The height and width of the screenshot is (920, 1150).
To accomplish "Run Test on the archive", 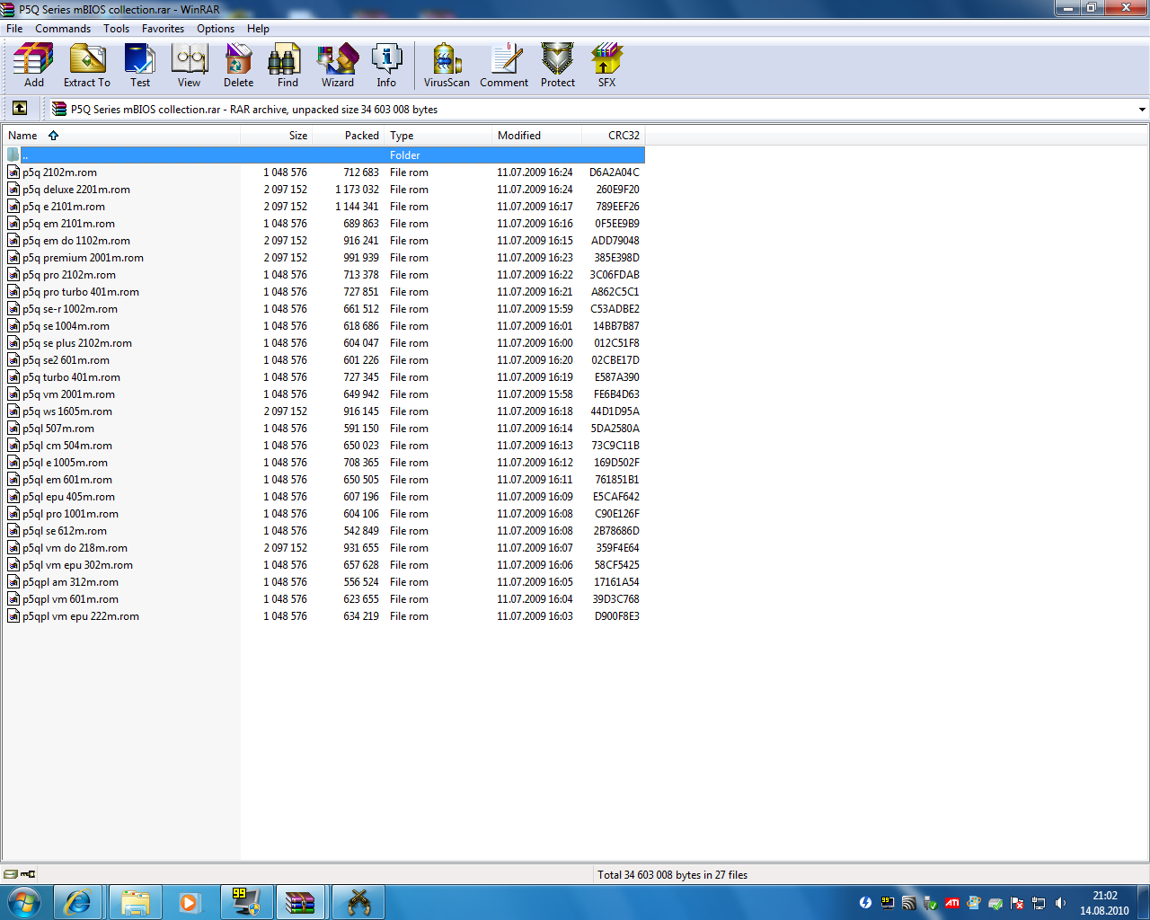I will point(140,65).
